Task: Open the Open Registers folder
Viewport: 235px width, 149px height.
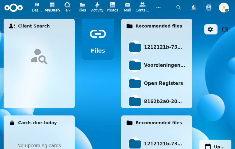Action: pos(157,83)
